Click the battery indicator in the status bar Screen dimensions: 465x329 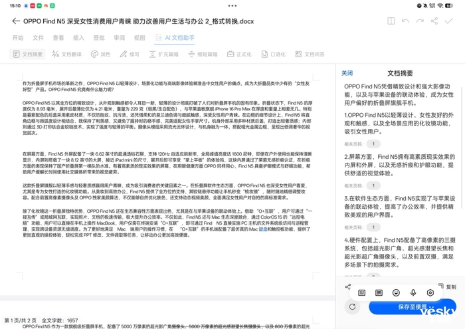coord(449,5)
